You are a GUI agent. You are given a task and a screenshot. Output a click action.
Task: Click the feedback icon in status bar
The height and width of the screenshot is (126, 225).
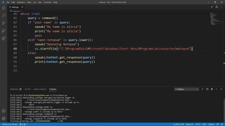[218, 124]
